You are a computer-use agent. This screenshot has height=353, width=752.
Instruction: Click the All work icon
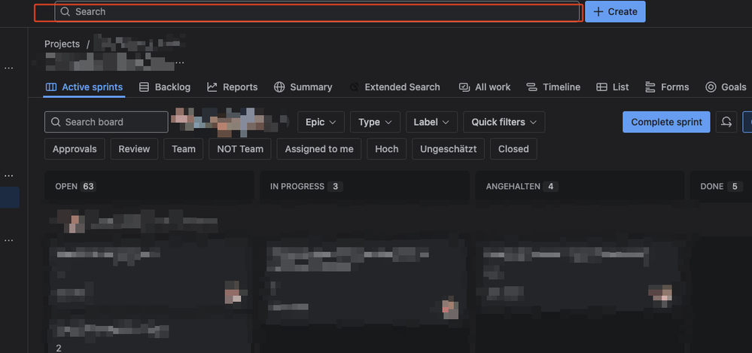tap(464, 87)
